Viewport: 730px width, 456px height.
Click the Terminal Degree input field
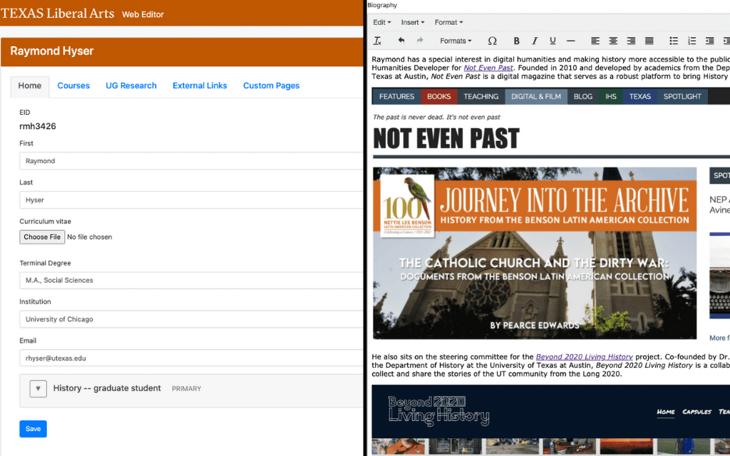point(191,280)
